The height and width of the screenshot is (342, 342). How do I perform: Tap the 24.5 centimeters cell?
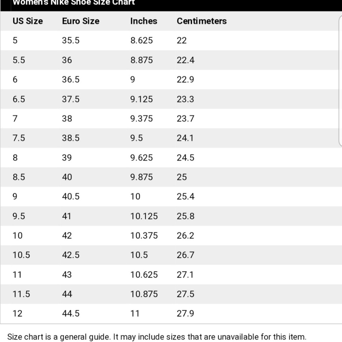[185, 158]
